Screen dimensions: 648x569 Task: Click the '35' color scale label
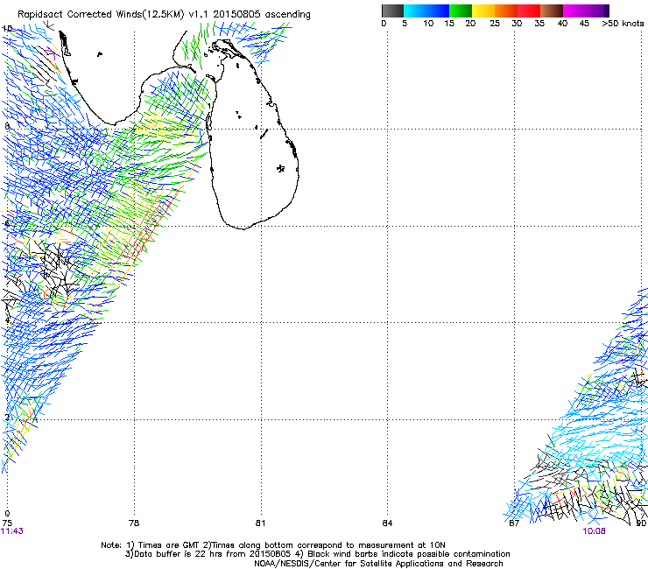[x=539, y=24]
